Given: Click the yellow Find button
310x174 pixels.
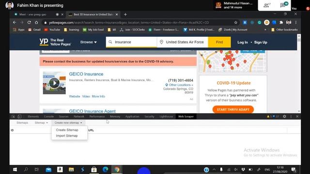Looking at the screenshot, I should [x=219, y=42].
